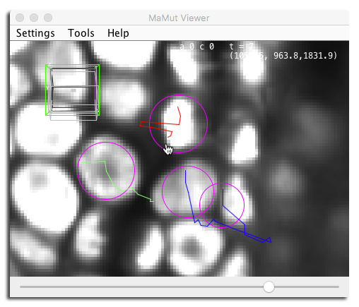Click the zoom window button
Screen dimensions: 359x307
(48, 18)
